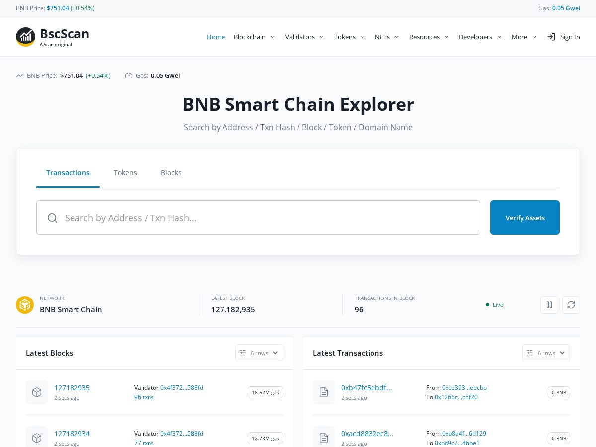The image size is (596, 447).
Task: Open To address 0x1266c...c5f20
Action: [456, 397]
